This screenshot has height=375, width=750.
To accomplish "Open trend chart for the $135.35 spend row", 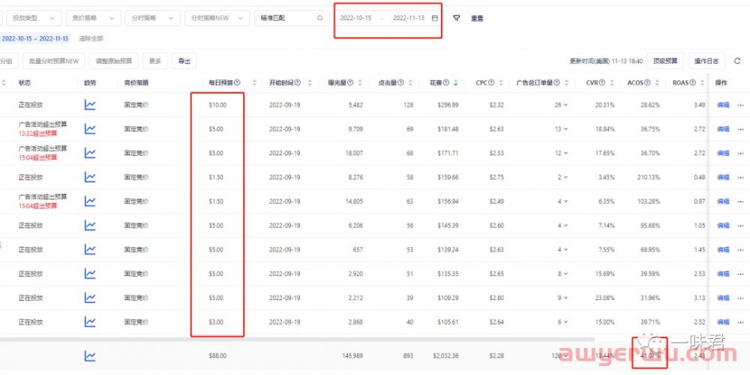I will pos(90,274).
